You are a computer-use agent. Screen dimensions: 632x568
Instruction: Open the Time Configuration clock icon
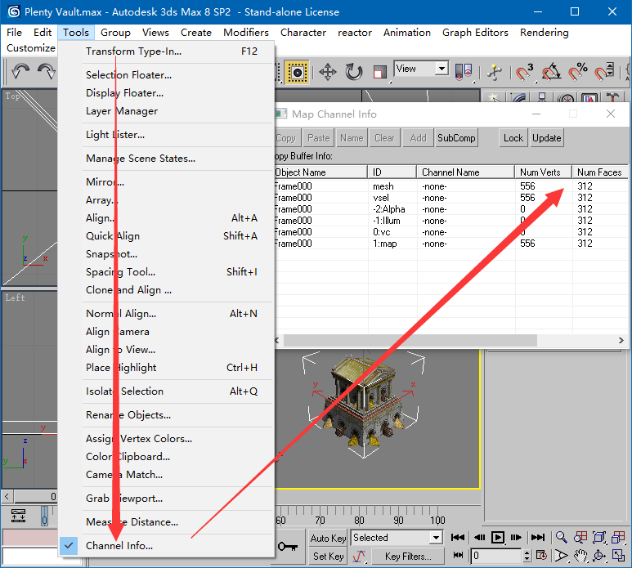pos(541,556)
